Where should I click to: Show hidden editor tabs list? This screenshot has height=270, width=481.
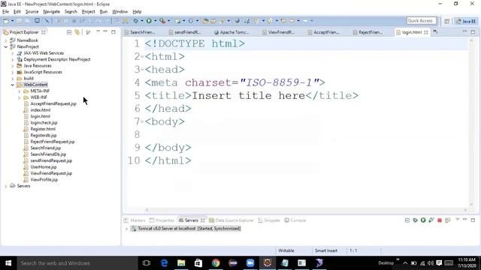435,31
